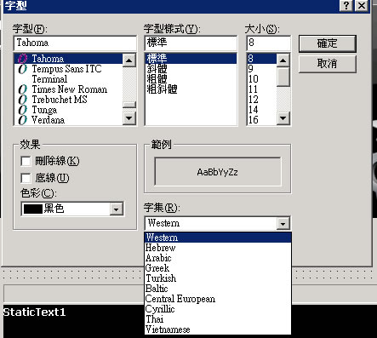Click the font icon beside Times New Roman
This screenshot has width=377, height=338.
(x=22, y=89)
